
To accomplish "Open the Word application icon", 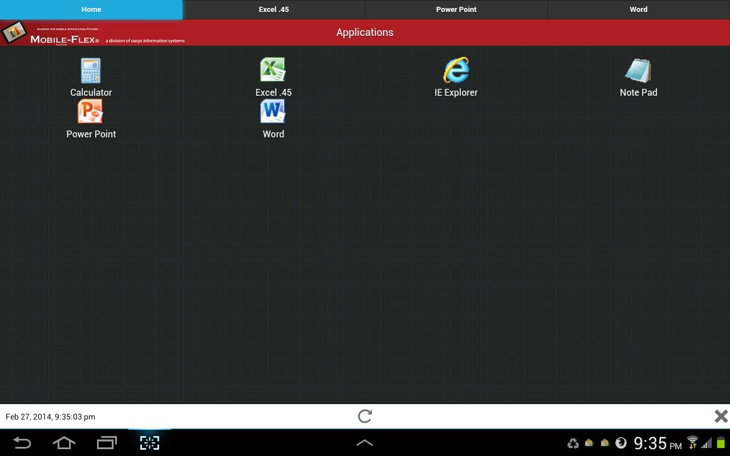I will 273,112.
